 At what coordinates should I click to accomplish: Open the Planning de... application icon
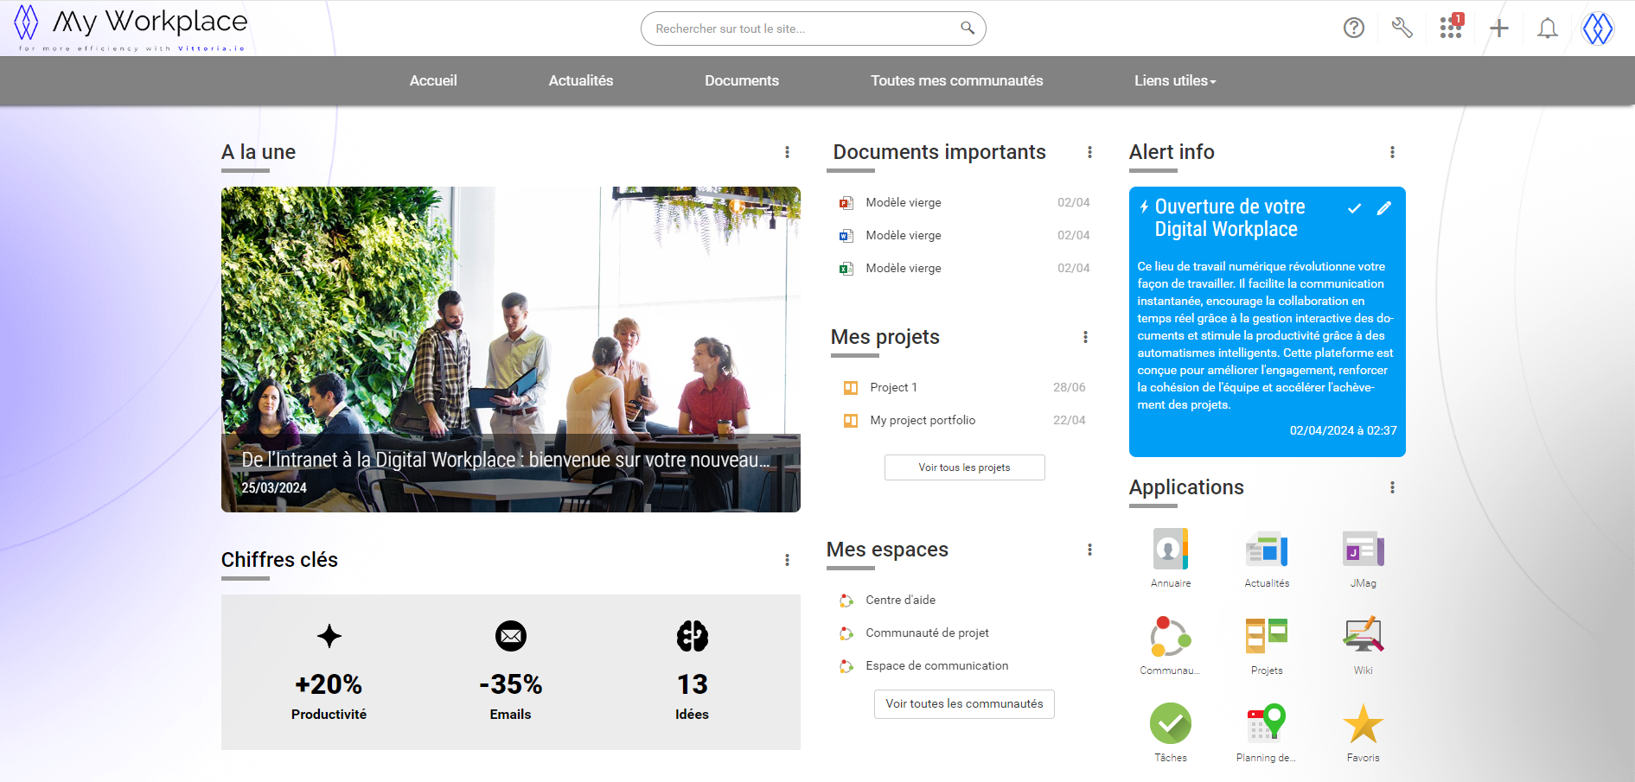point(1267,723)
